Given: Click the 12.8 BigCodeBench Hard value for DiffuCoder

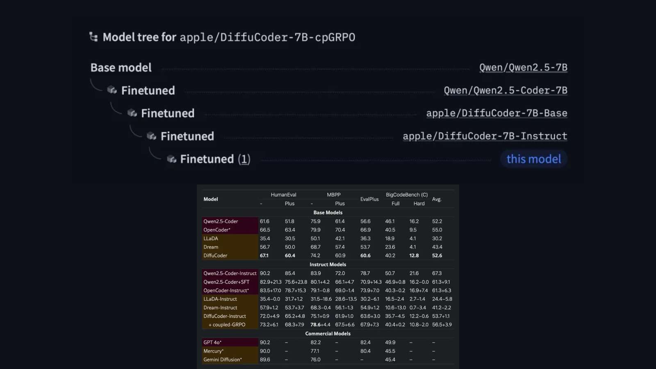Looking at the screenshot, I should (414, 255).
